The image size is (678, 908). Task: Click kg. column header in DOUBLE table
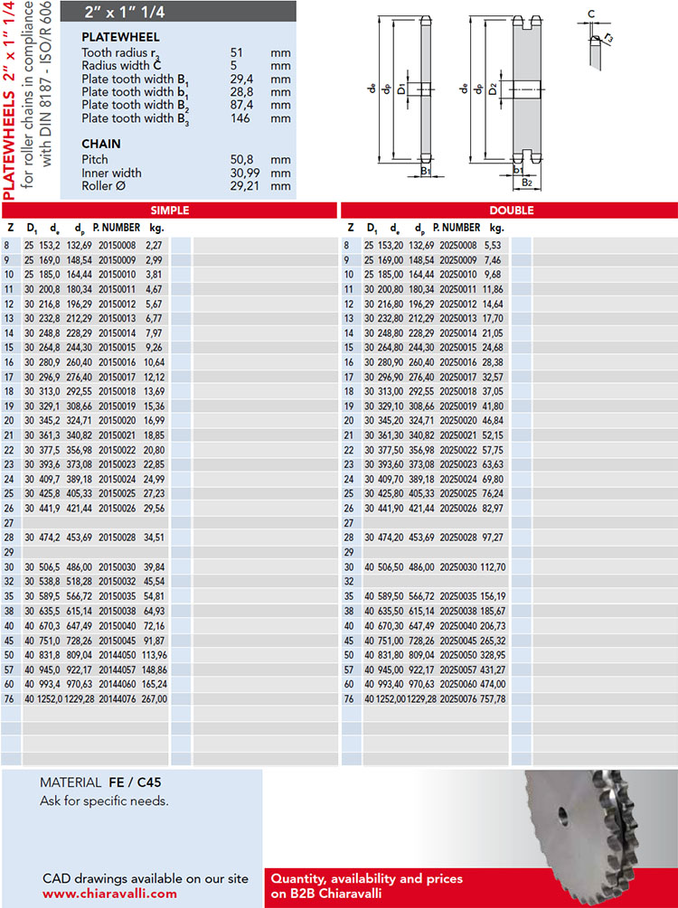(x=496, y=228)
